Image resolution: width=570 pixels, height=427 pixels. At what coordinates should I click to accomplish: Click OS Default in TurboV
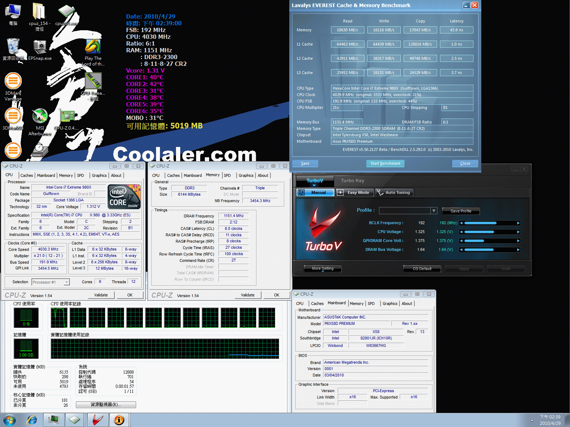point(422,269)
